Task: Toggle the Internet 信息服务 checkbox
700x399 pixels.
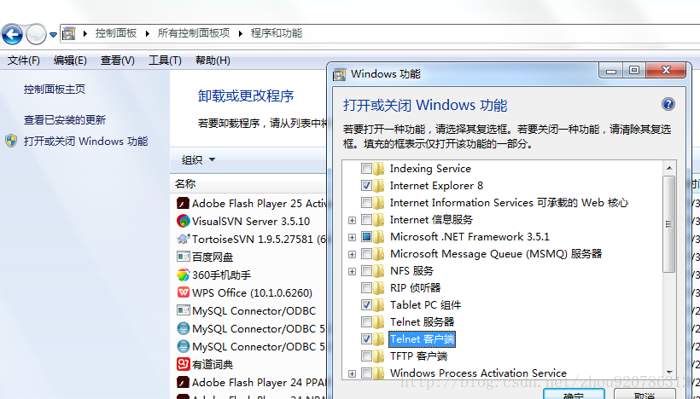Action: pos(366,220)
